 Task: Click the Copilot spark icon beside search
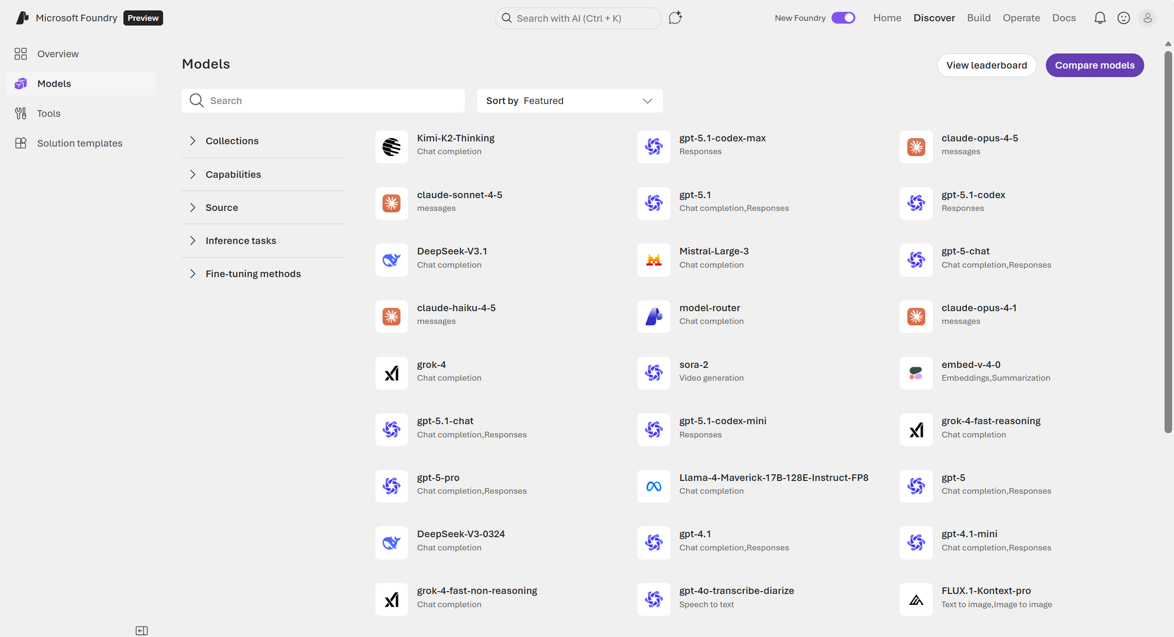(x=675, y=17)
